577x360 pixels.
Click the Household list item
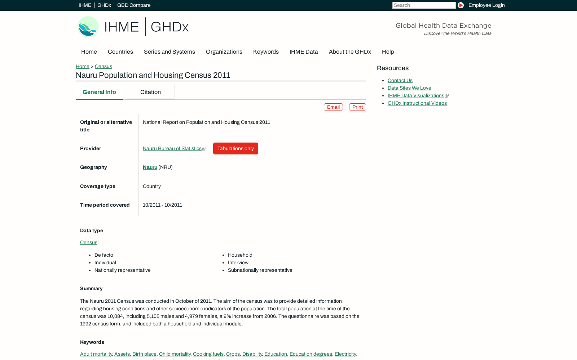(x=240, y=255)
